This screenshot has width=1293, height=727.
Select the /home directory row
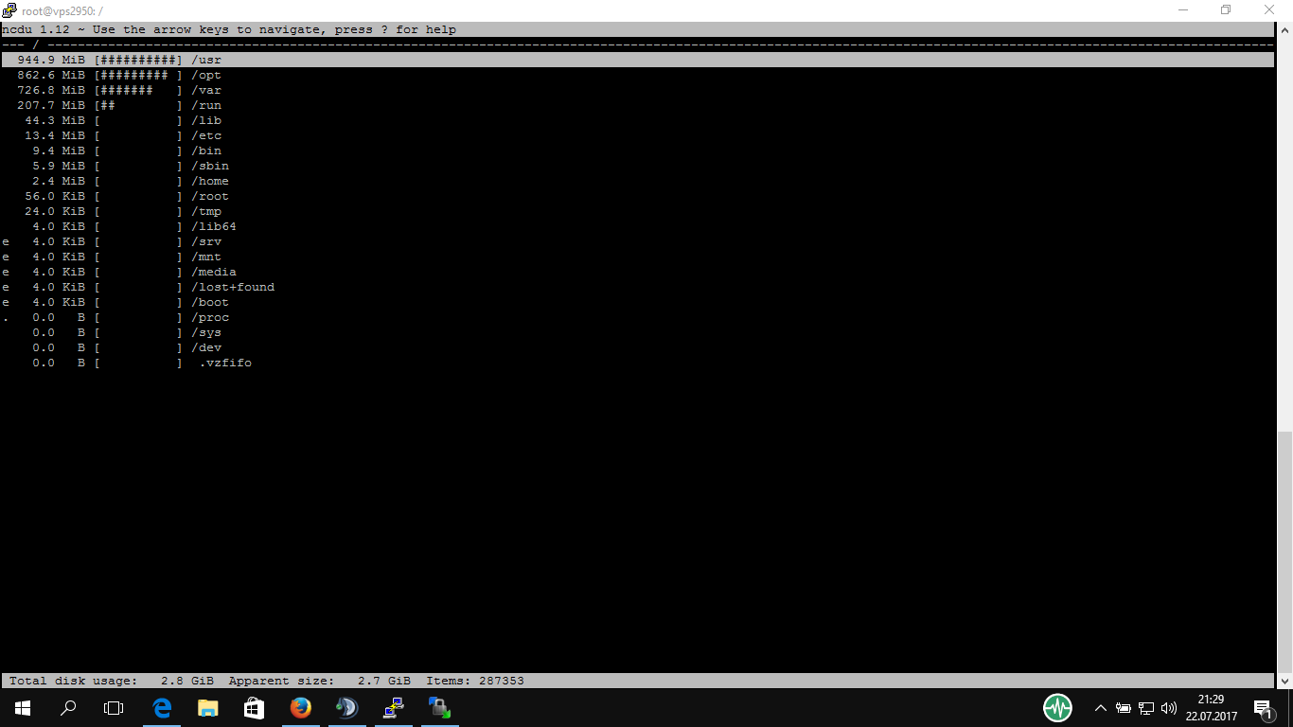click(209, 181)
